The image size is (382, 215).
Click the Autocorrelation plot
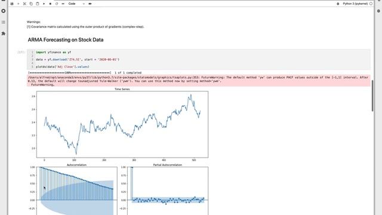(77, 191)
